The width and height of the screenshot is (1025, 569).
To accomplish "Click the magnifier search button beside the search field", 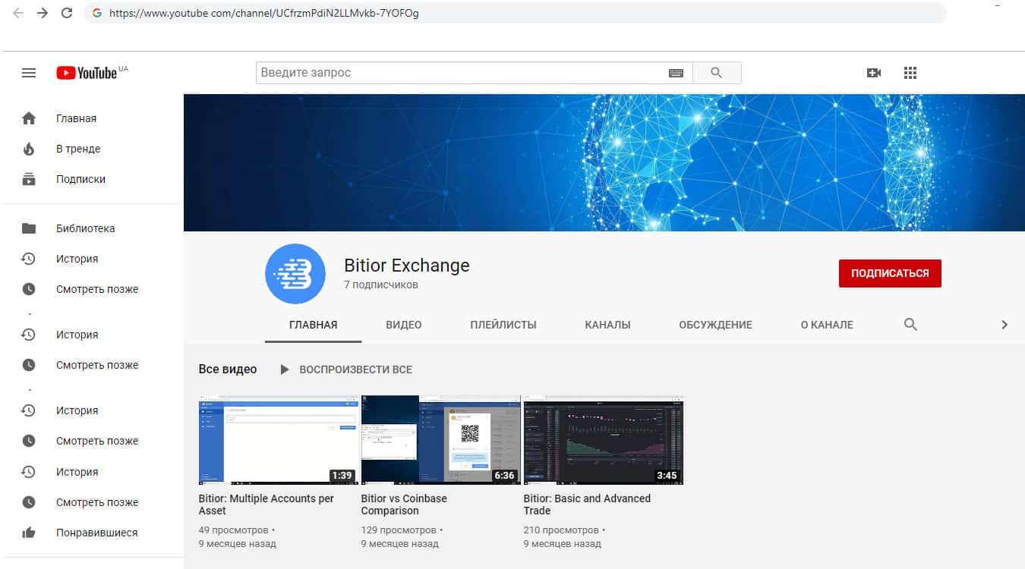I will pyautogui.click(x=717, y=73).
